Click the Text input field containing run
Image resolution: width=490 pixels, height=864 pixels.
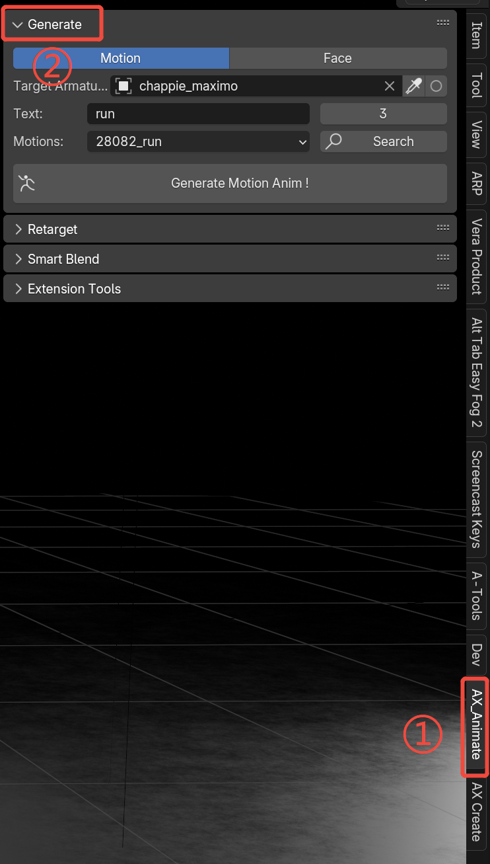(x=198, y=114)
